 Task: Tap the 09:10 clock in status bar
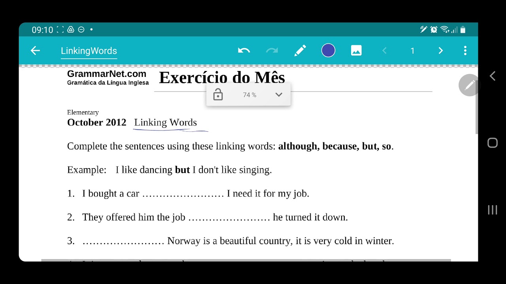click(x=42, y=30)
